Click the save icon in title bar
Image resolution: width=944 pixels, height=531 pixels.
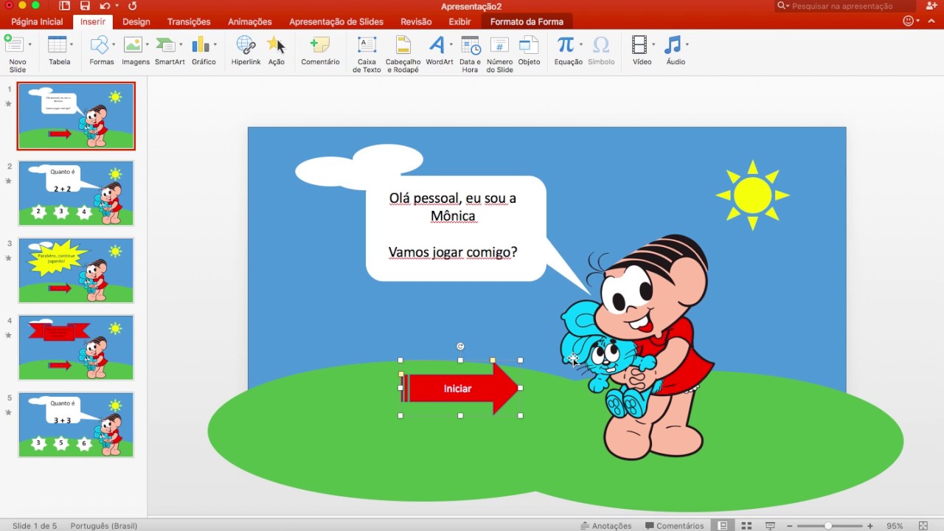point(85,6)
